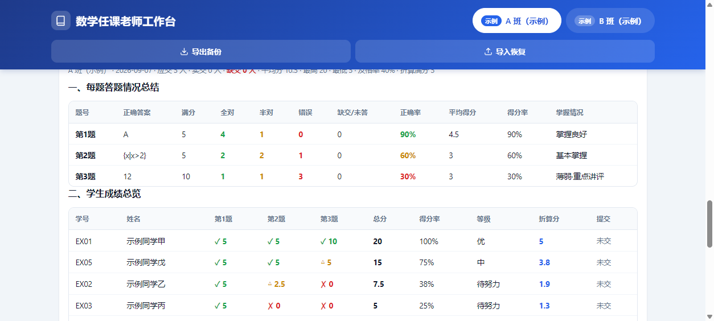Click 折算分 1.9 for EX02

point(544,284)
